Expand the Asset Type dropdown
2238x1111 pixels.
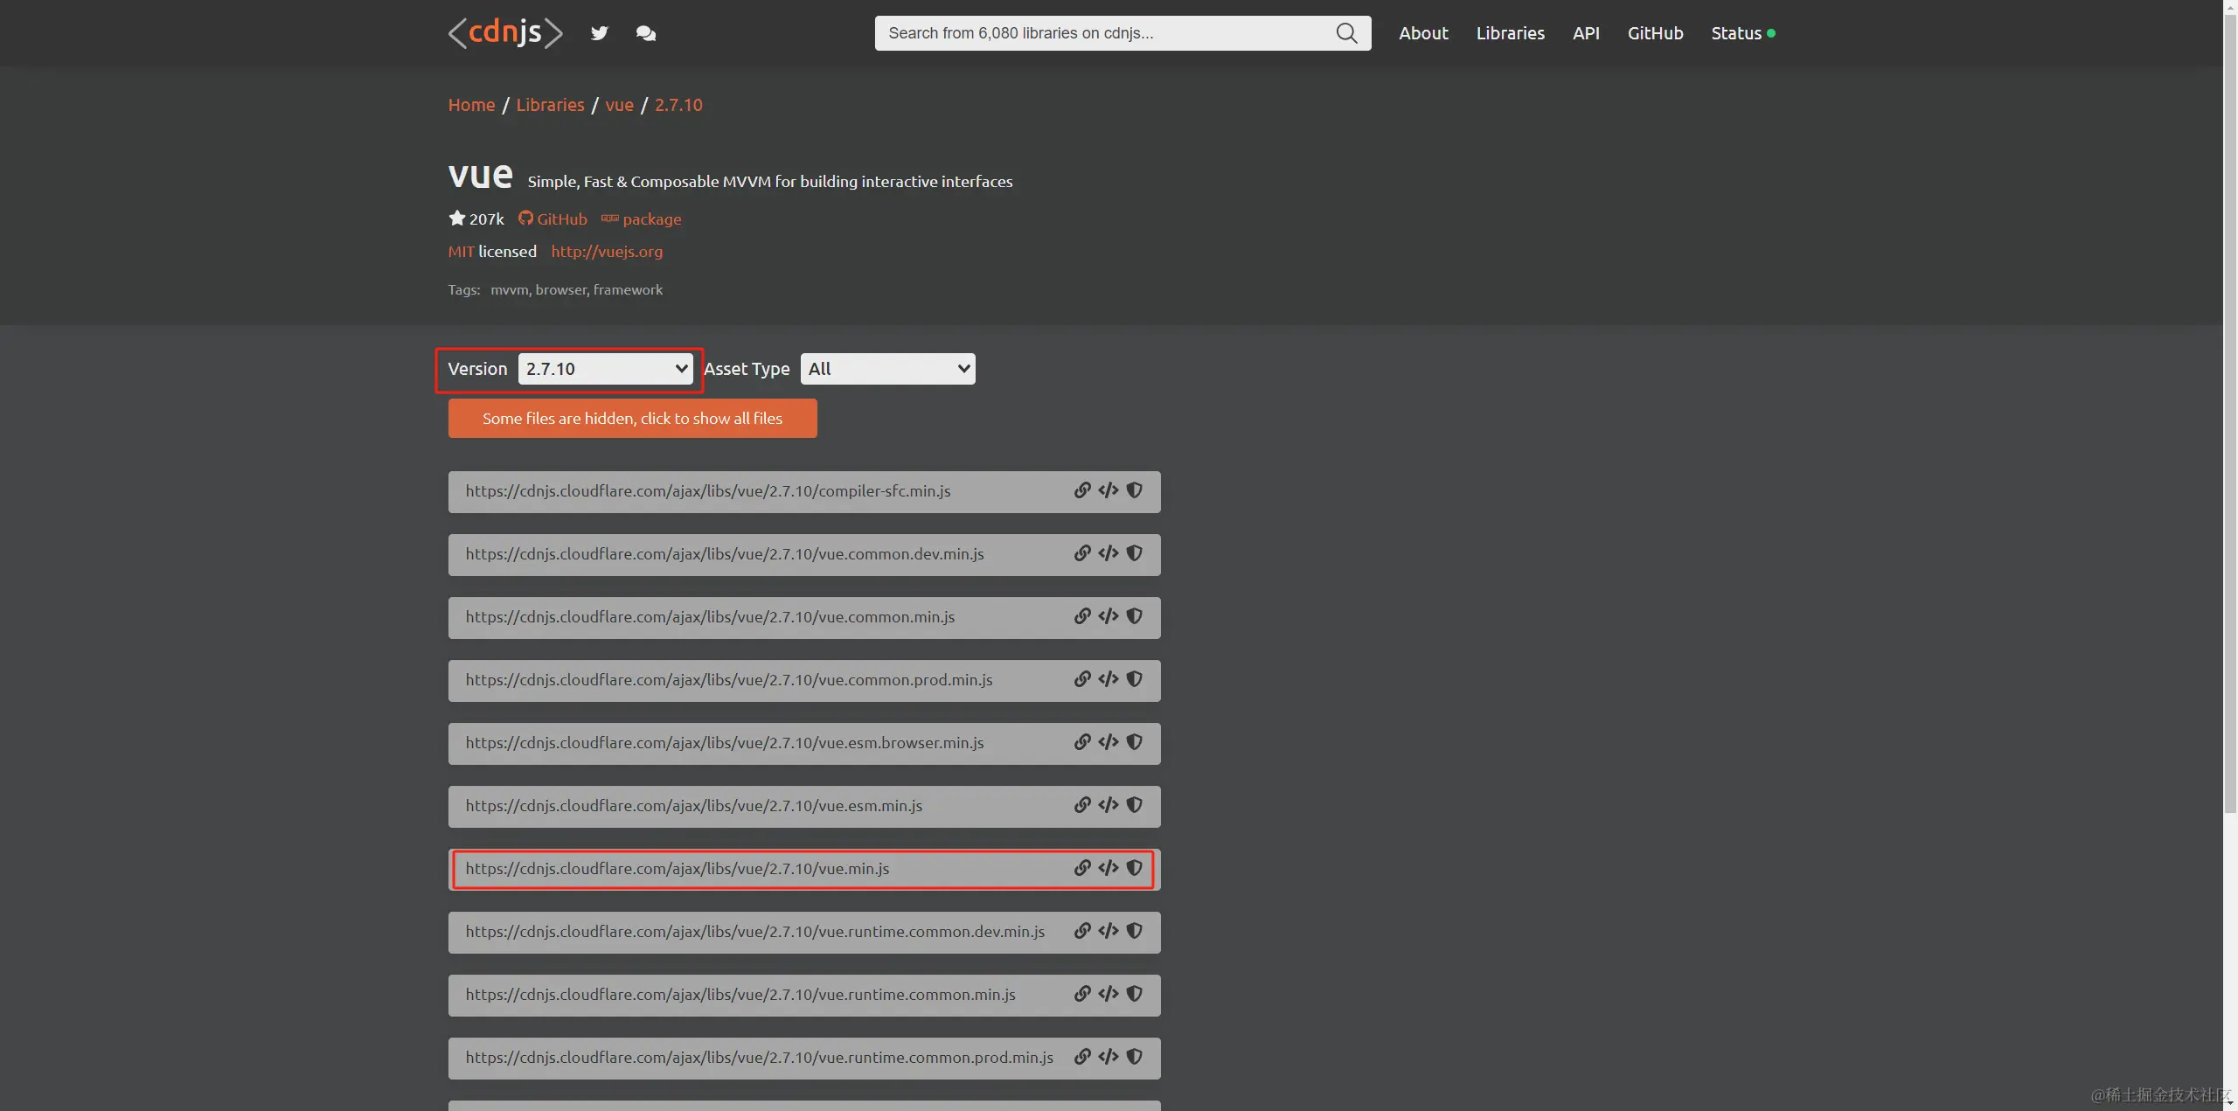coord(887,369)
